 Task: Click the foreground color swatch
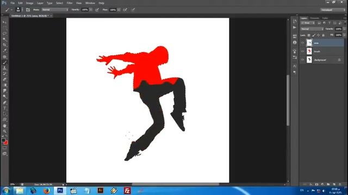(3, 140)
